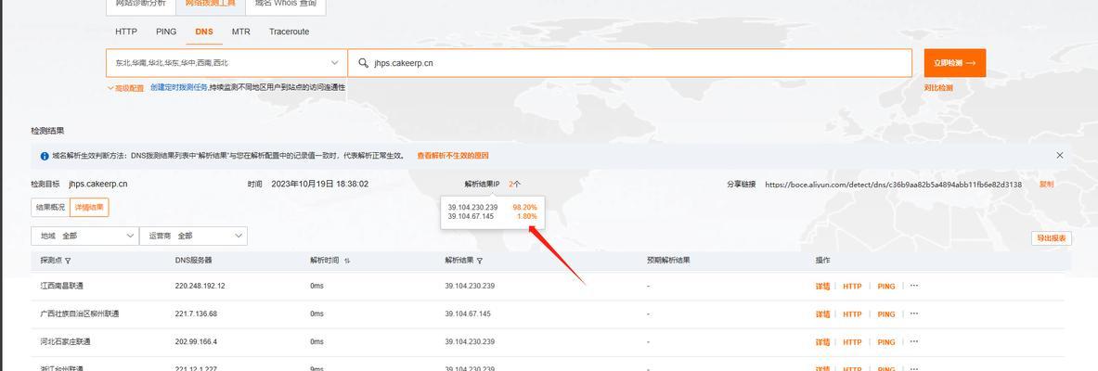The height and width of the screenshot is (371, 1098).
Task: Click the 预期解析结果 column header
Action: click(669, 261)
